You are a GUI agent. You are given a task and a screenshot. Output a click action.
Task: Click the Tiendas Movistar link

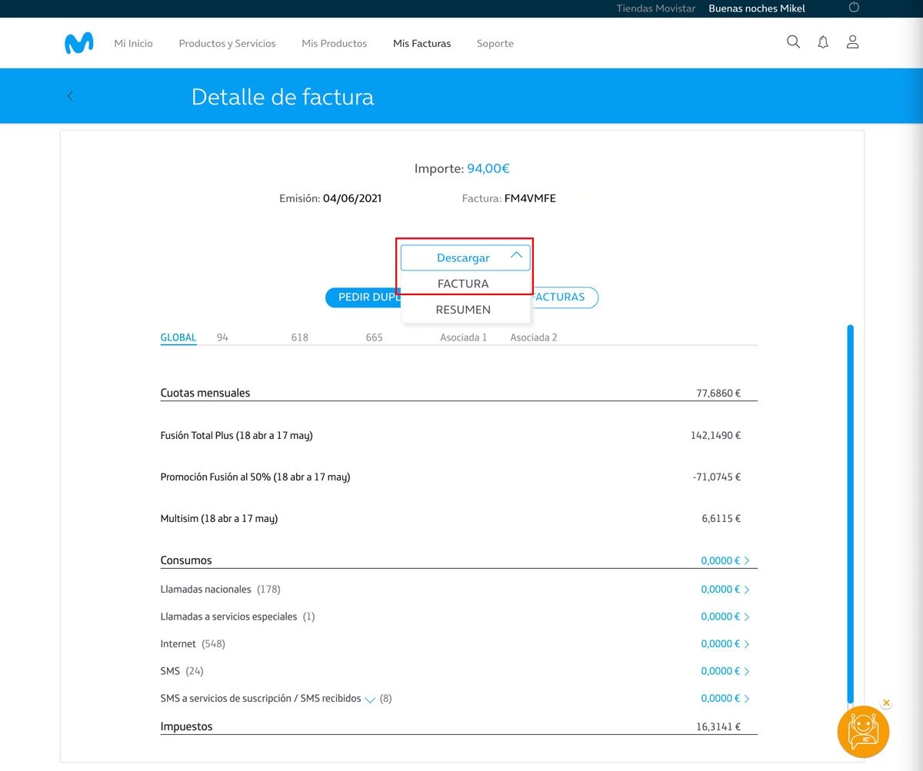point(655,8)
